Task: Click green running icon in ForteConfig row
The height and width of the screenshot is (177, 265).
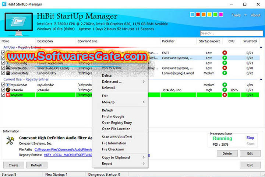Action: pos(225,63)
